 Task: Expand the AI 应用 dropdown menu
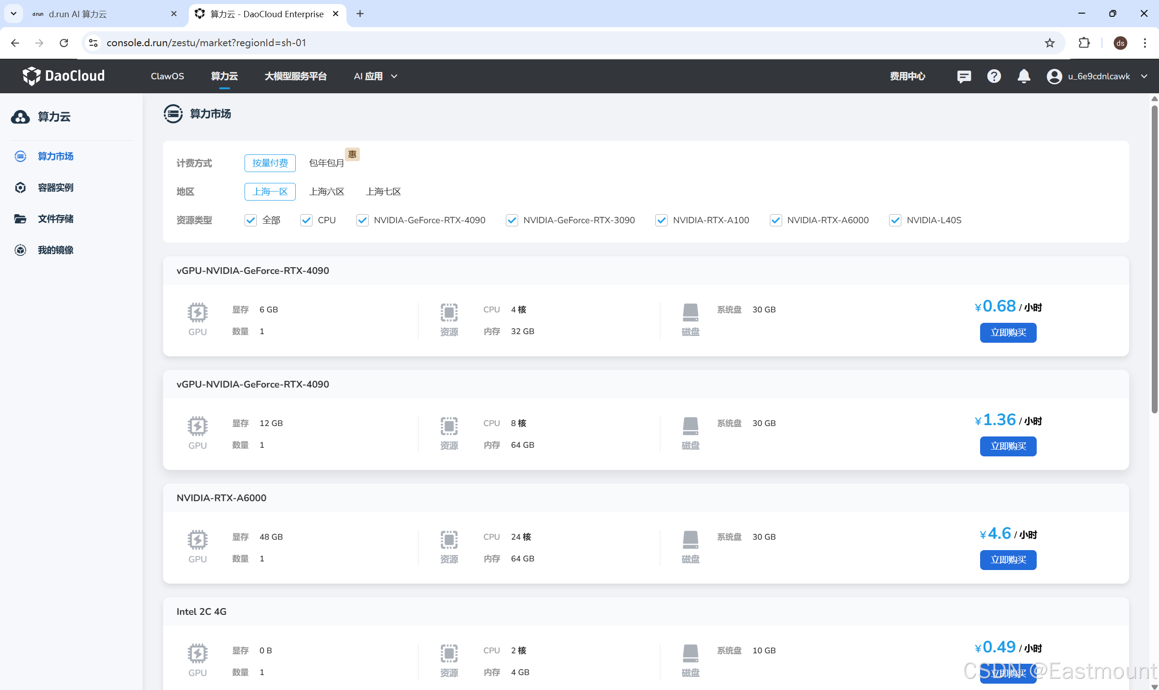point(376,76)
